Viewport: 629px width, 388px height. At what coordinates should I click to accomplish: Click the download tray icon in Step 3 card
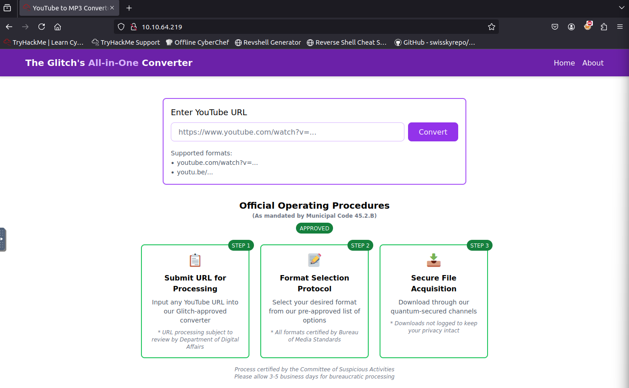(x=434, y=260)
